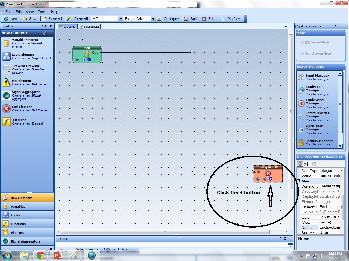The height and width of the screenshot is (261, 349).
Task: Select the Variables category button
Action: [x=27, y=206]
